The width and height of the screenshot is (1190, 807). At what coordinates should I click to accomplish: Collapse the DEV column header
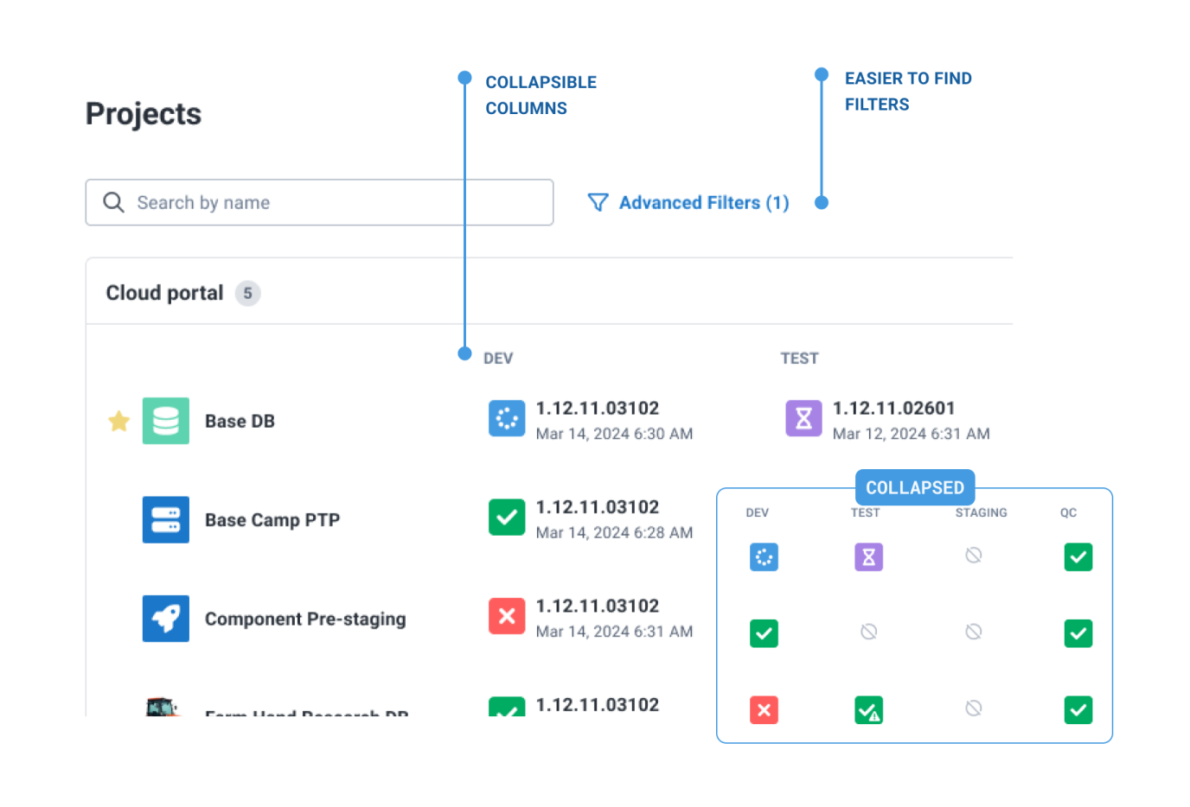tap(498, 359)
